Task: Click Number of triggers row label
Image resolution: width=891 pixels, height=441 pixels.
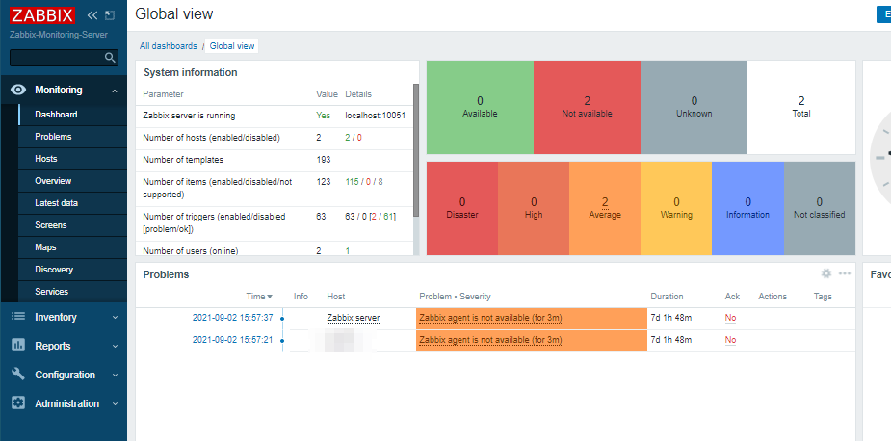Action: click(x=214, y=222)
